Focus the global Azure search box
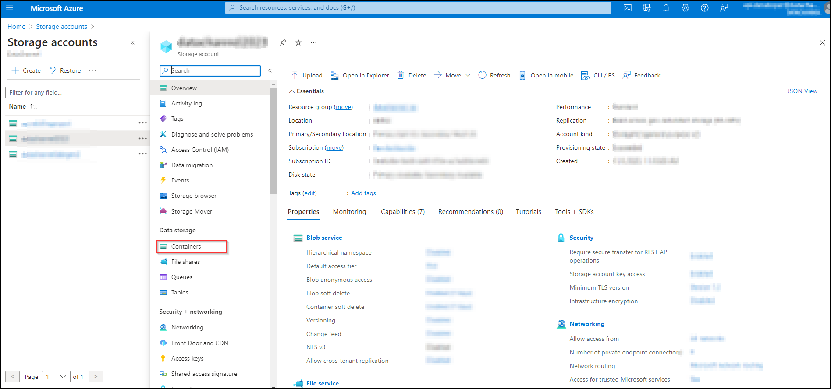831x389 pixels. (418, 8)
